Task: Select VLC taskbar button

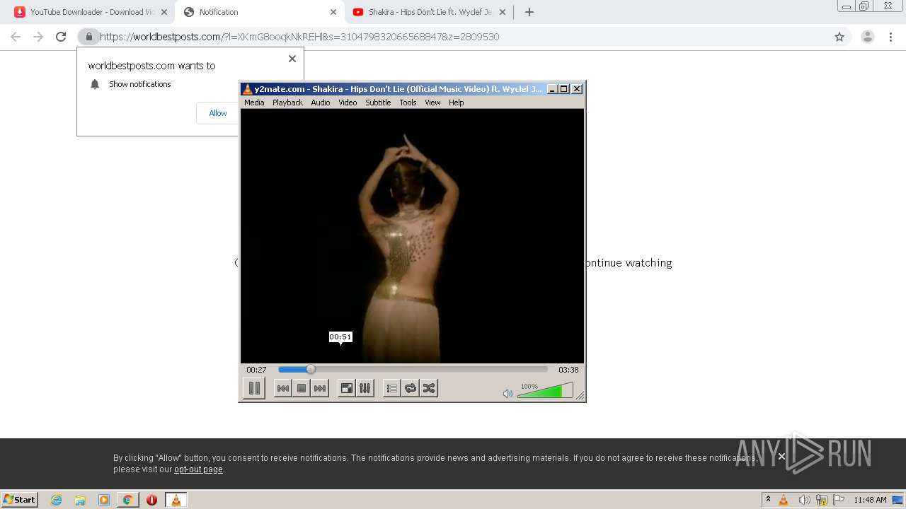Action: [x=176, y=500]
